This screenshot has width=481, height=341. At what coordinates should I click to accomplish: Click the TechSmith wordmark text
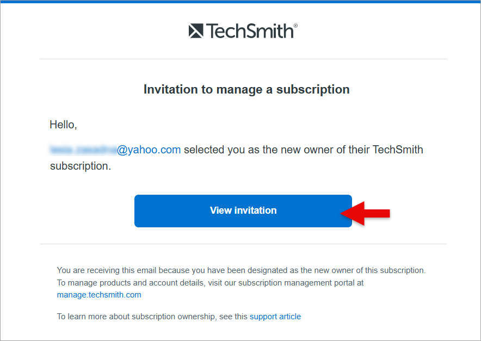click(249, 31)
